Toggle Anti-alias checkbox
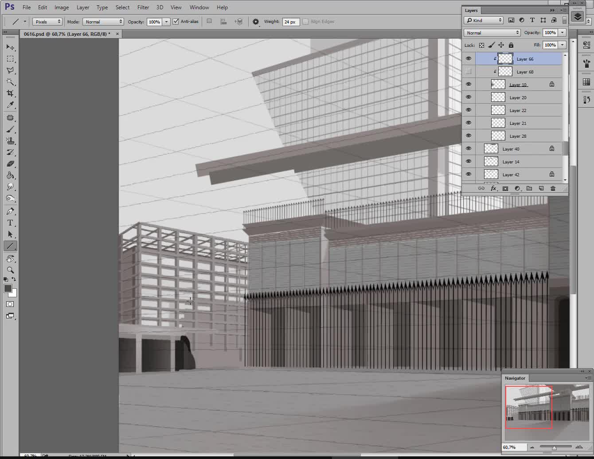The height and width of the screenshot is (459, 594). [176, 21]
